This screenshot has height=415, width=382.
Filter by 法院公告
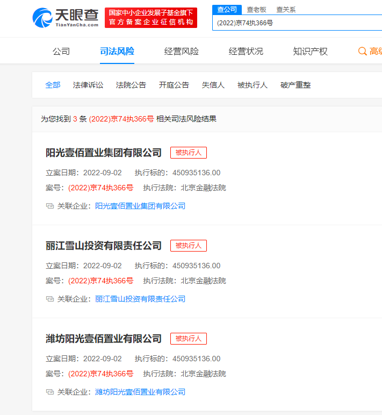click(131, 85)
